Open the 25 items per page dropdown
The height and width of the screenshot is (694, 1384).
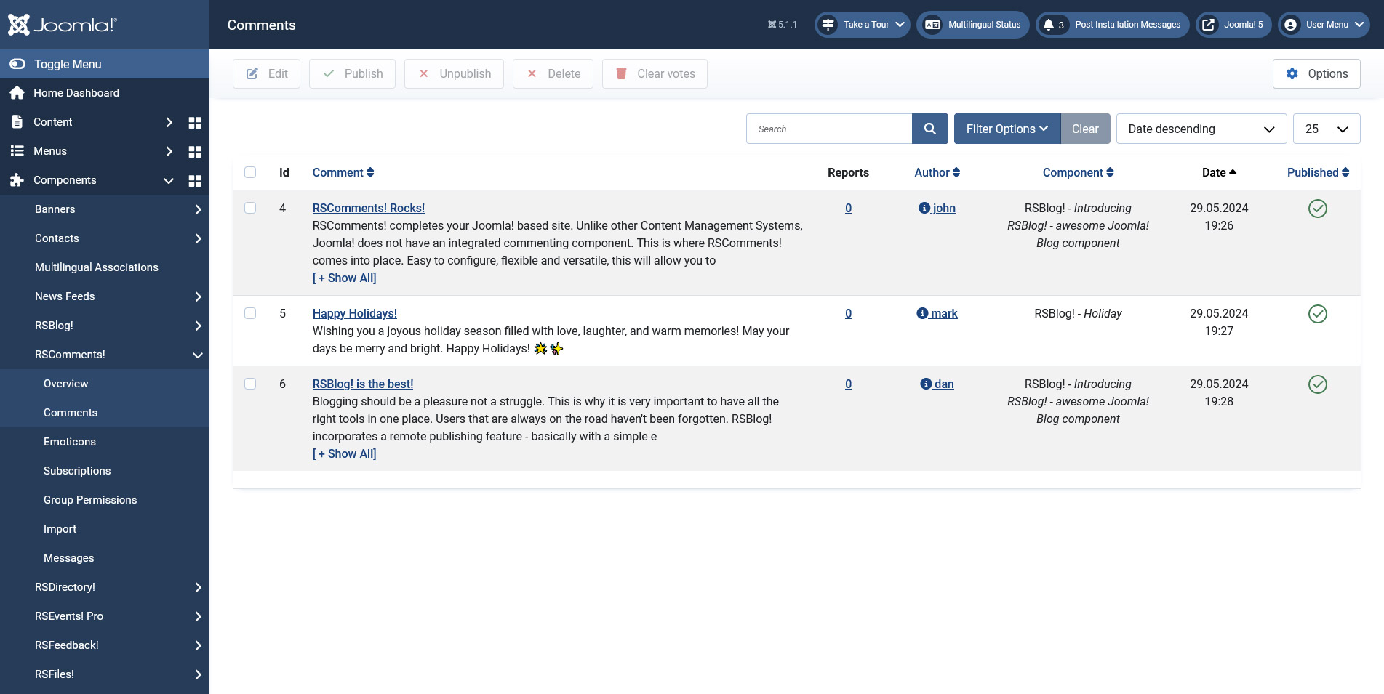pos(1327,129)
